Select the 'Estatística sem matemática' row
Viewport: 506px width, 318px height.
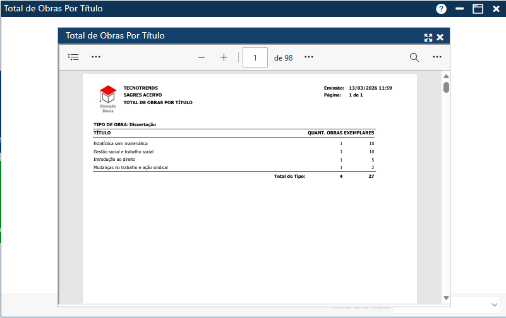(121, 143)
